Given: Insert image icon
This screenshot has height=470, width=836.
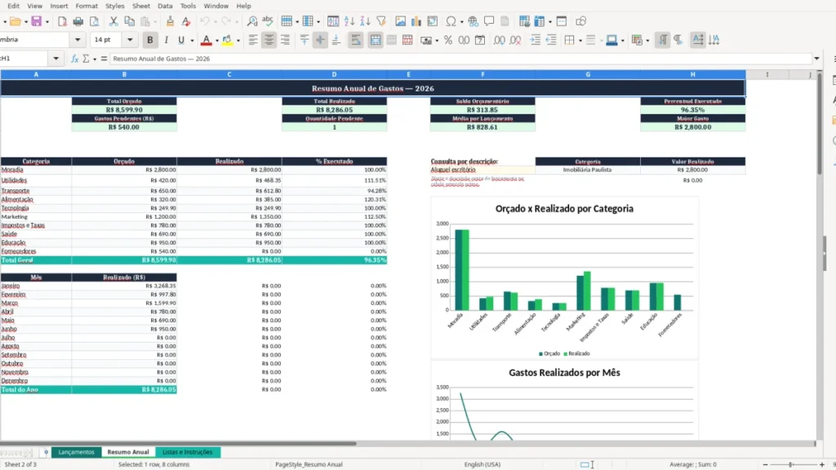Looking at the screenshot, I should click(x=400, y=21).
